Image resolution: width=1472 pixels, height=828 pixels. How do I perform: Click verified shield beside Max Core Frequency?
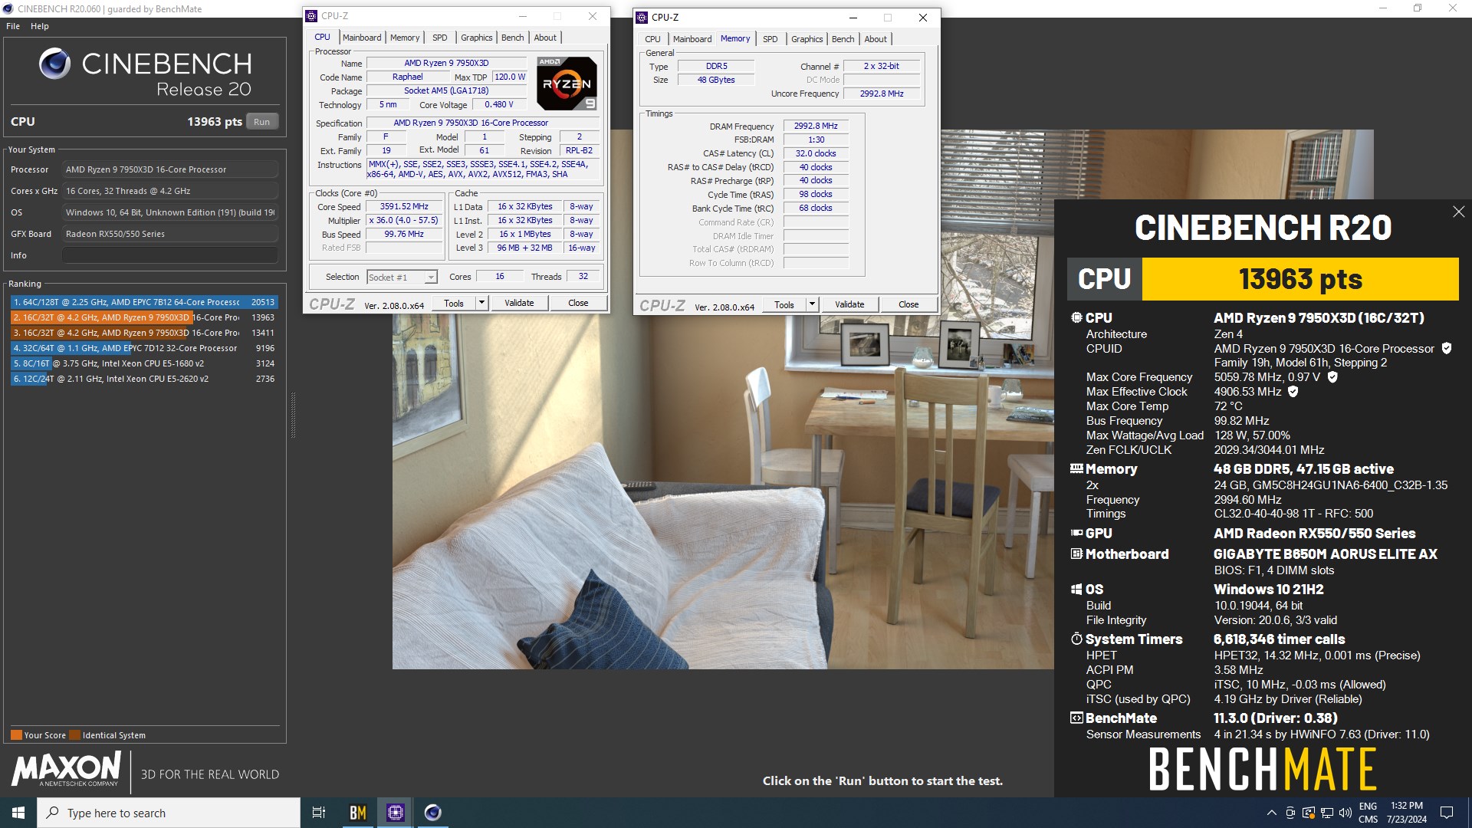1332,377
